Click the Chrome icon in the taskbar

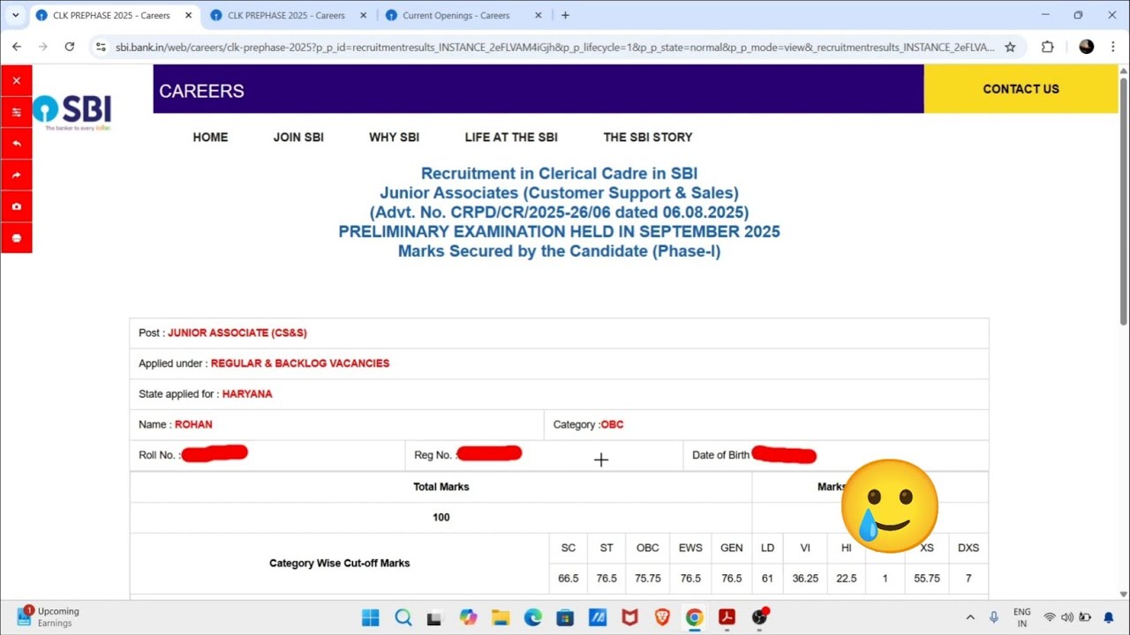(x=695, y=617)
